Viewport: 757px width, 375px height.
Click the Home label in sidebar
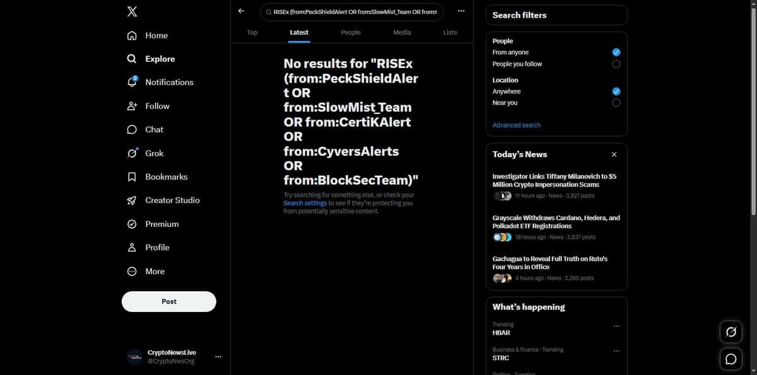(156, 35)
